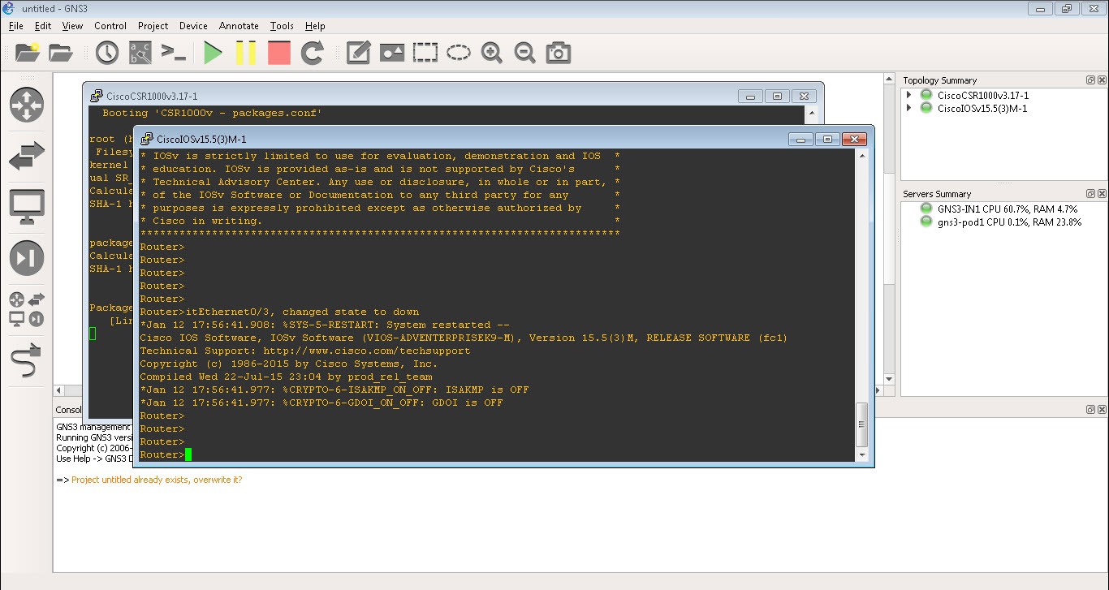Toggle show/hide interface labels icon
Image resolution: width=1109 pixels, height=590 pixels.
(140, 54)
